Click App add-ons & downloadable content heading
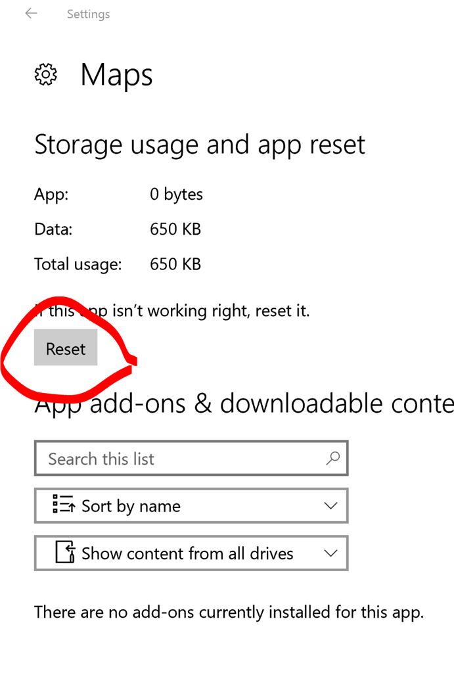Screen dimensions: 454x673 tap(244, 404)
